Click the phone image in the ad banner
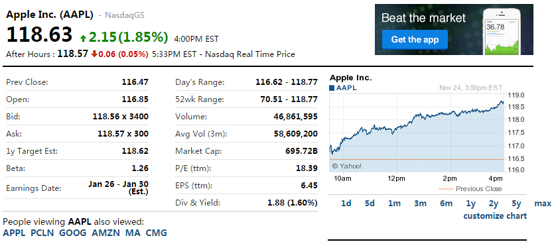The height and width of the screenshot is (244, 554). 502,32
